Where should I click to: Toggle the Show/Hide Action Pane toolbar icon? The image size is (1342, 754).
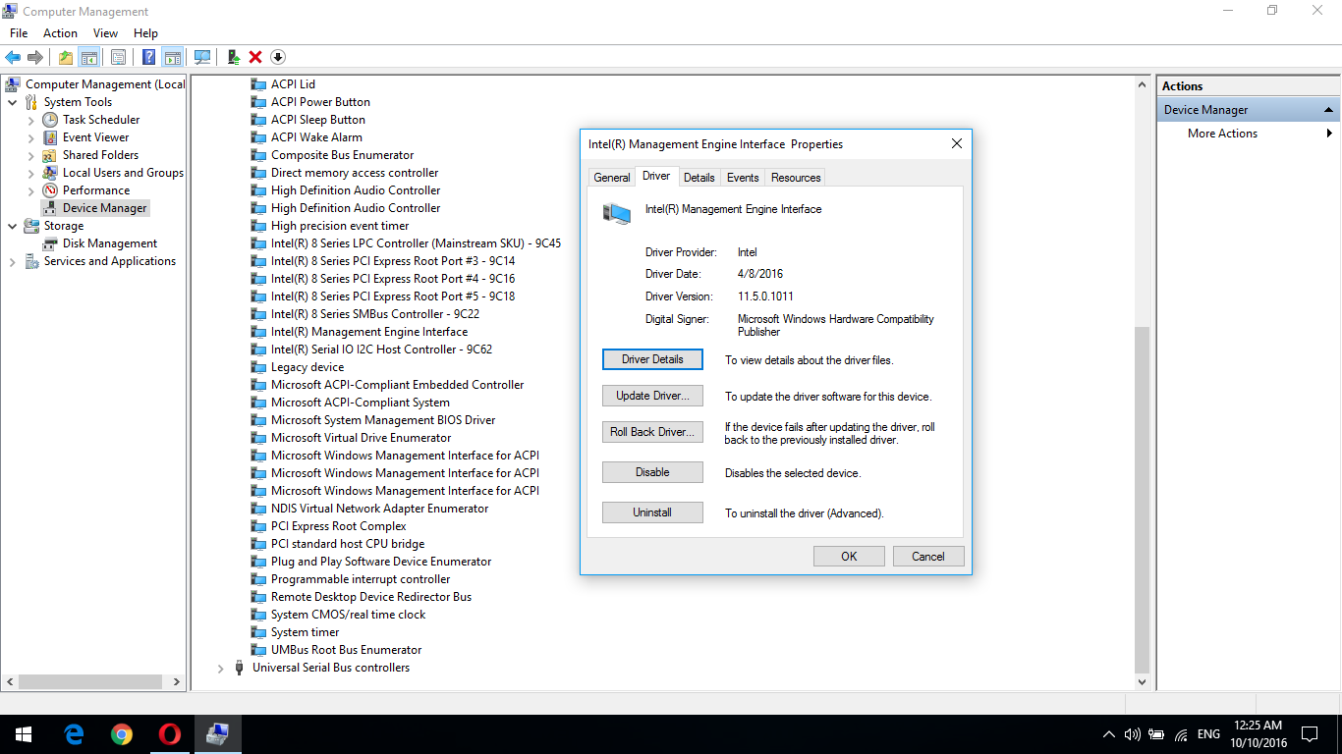pyautogui.click(x=173, y=57)
